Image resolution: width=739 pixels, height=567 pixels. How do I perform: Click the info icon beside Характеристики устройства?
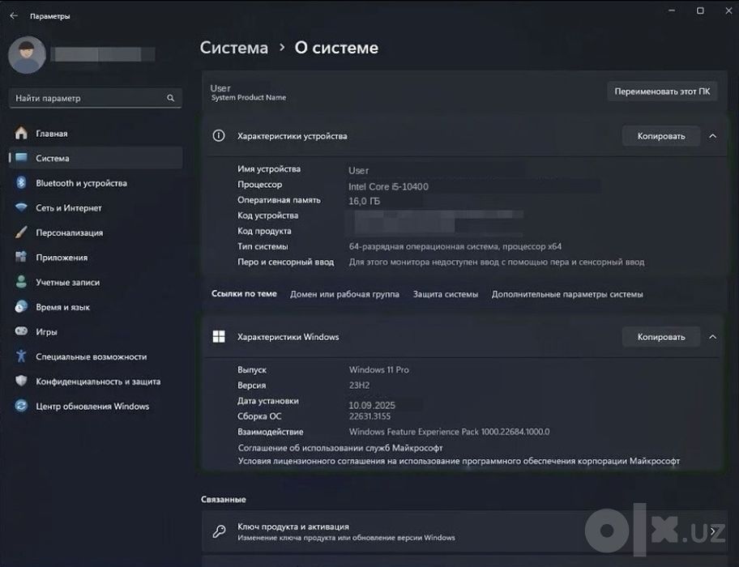coord(219,135)
